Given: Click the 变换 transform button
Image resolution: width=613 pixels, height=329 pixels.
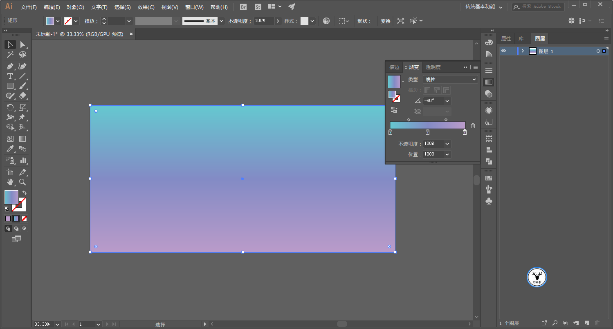Looking at the screenshot, I should 386,21.
